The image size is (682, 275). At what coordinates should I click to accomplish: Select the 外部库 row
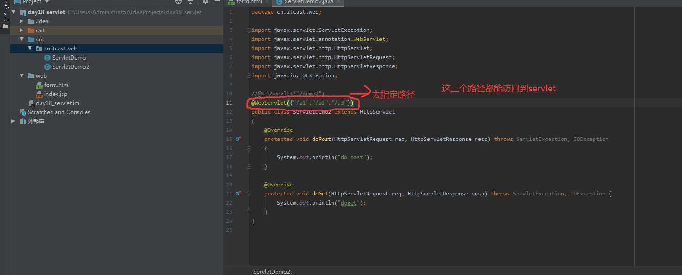tap(117, 121)
